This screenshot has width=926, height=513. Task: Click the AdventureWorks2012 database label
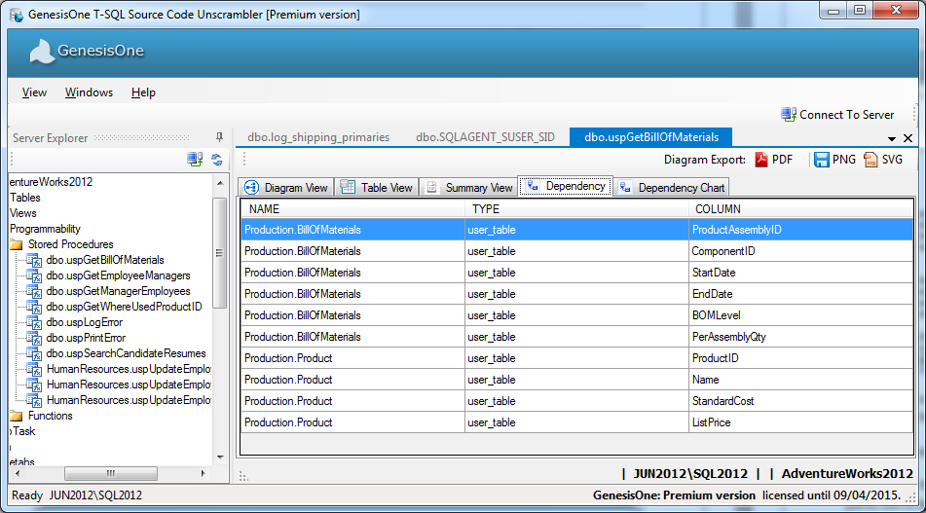point(847,473)
